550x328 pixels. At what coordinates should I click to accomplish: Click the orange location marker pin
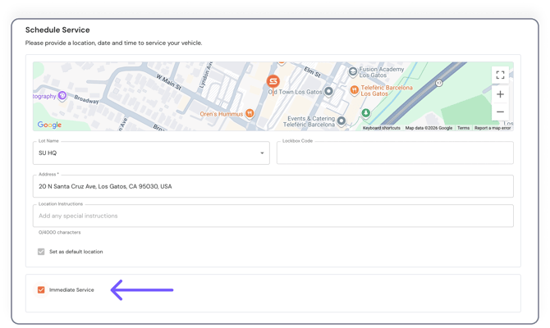pyautogui.click(x=273, y=81)
